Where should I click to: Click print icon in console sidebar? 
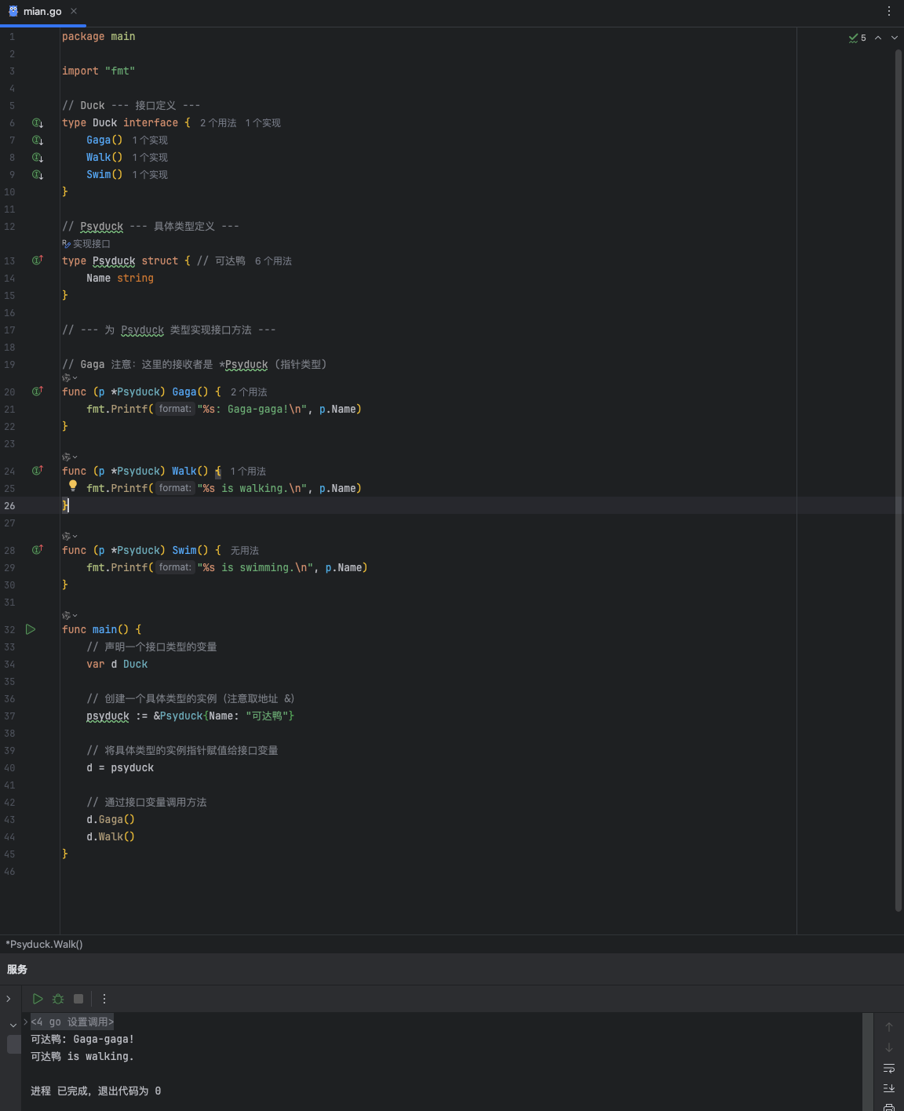889,1107
